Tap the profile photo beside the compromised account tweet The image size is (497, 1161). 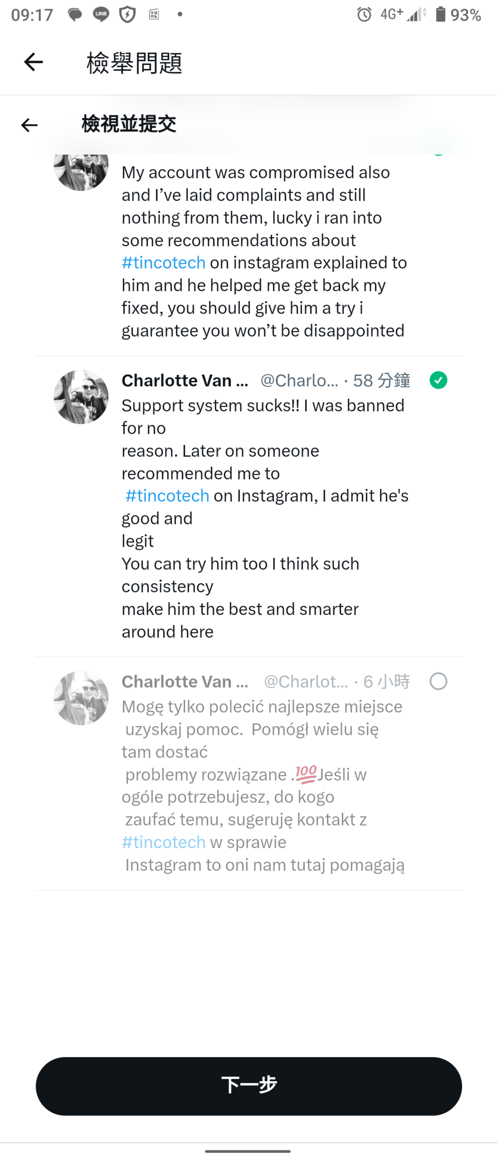tap(81, 171)
